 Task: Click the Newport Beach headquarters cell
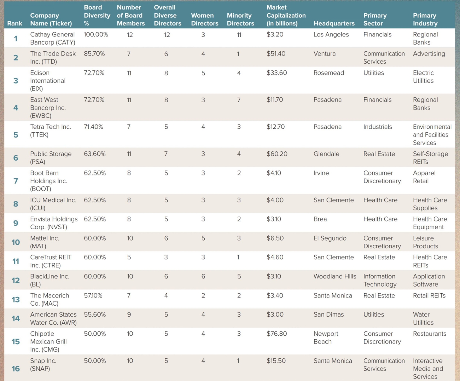326,337
